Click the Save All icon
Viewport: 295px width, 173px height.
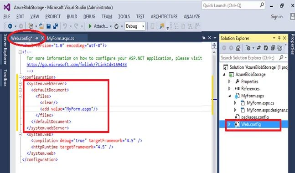56,26
